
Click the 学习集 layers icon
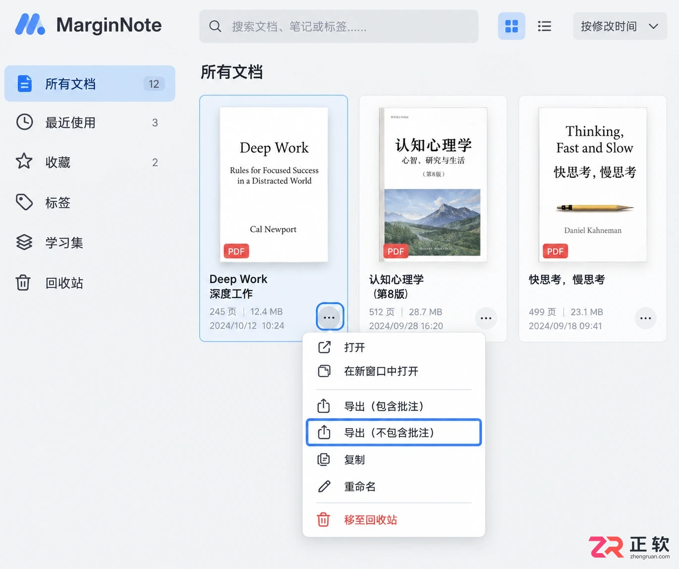coord(24,242)
